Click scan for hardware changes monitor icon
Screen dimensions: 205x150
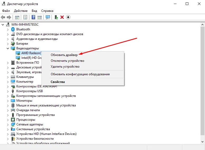(x=48, y=17)
